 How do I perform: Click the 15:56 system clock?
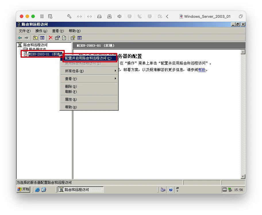(238, 190)
